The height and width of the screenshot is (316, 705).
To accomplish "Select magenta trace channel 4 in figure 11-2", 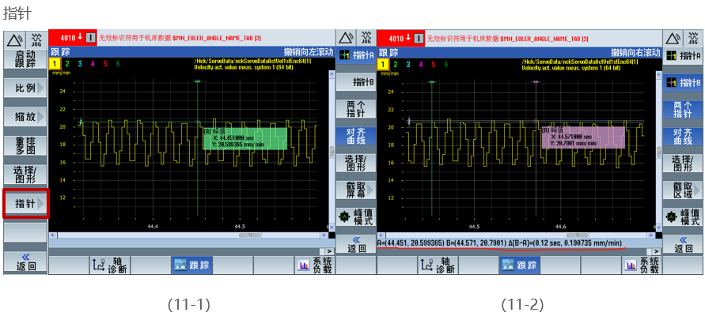I will click(x=421, y=64).
